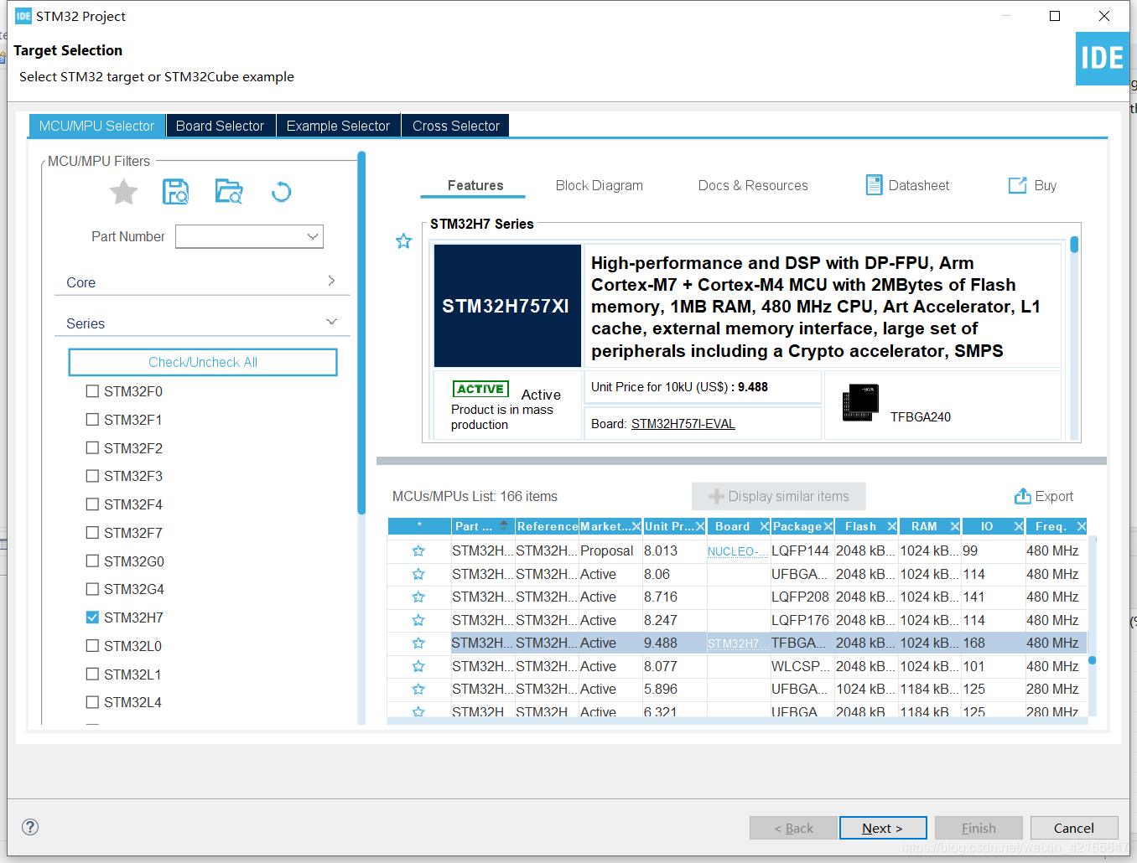Image resolution: width=1137 pixels, height=863 pixels.
Task: Check the STM32F0 series checkbox
Action: 92,391
